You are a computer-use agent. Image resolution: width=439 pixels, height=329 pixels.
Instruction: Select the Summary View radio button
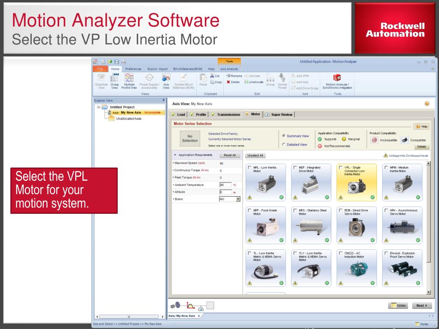[284, 136]
